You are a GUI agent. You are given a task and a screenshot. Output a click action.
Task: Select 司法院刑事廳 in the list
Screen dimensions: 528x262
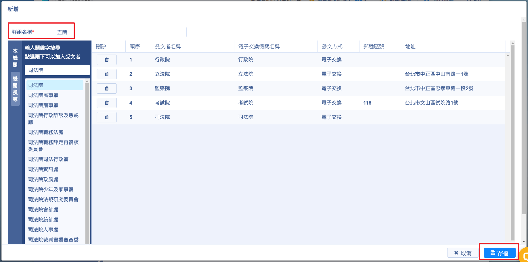pyautogui.click(x=43, y=105)
